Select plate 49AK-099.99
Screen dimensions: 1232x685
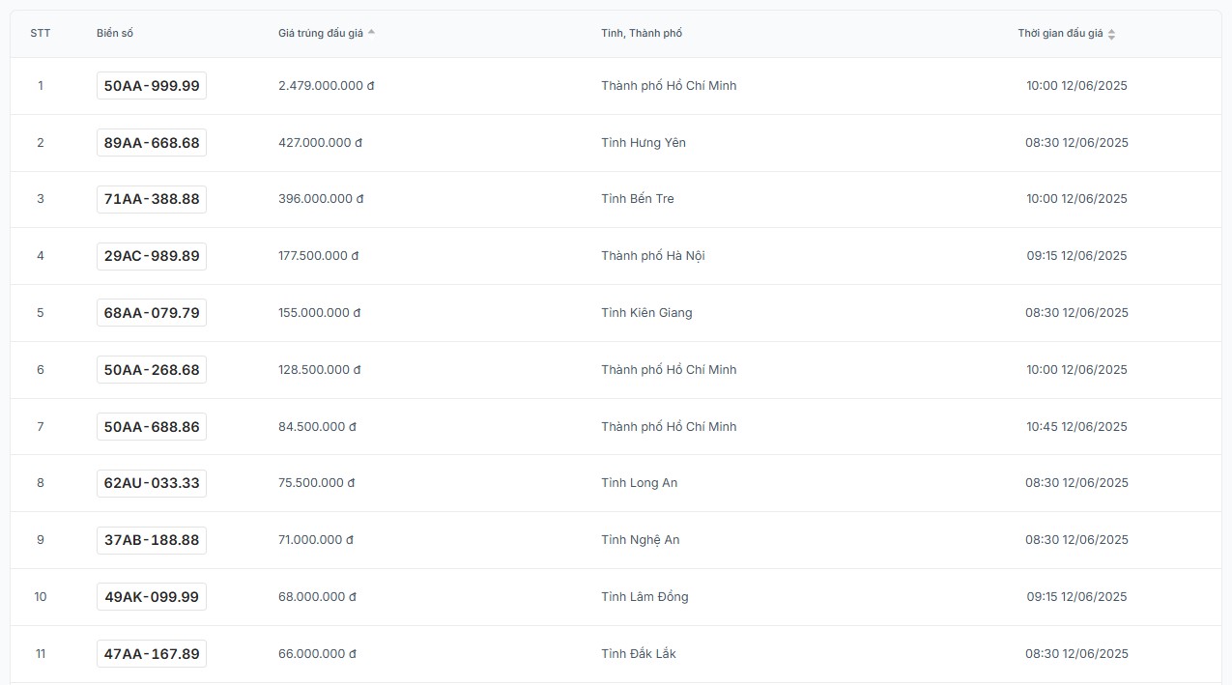click(x=152, y=597)
